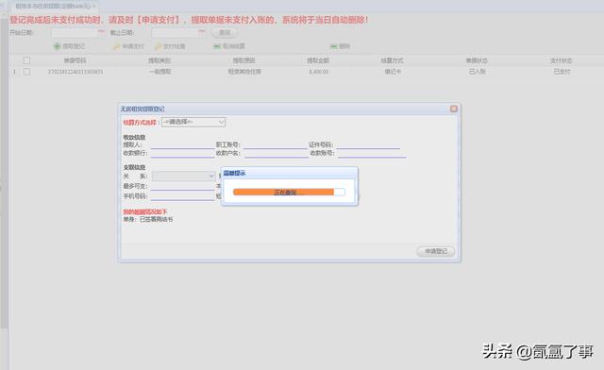Screen dimensions: 604x370
Task: Click the 单据号码 column header
Action: pyautogui.click(x=75, y=60)
